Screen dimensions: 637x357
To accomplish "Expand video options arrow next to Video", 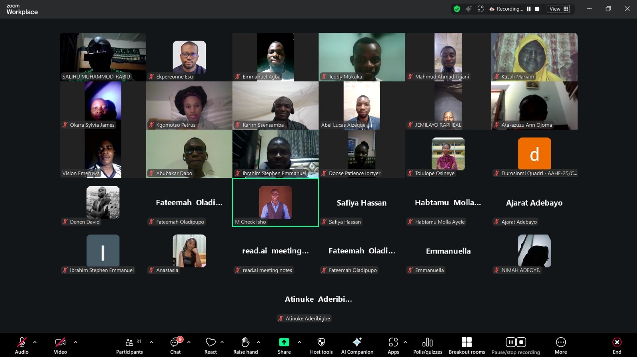I will tap(76, 342).
